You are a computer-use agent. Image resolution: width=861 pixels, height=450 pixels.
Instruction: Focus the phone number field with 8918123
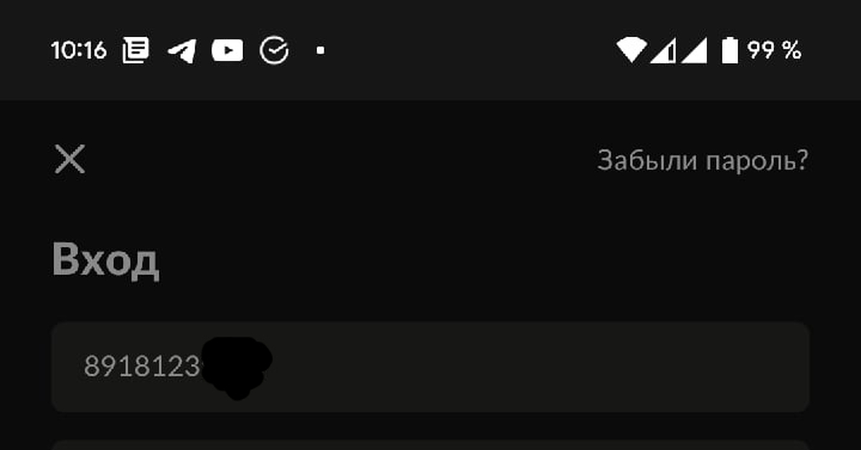[430, 367]
